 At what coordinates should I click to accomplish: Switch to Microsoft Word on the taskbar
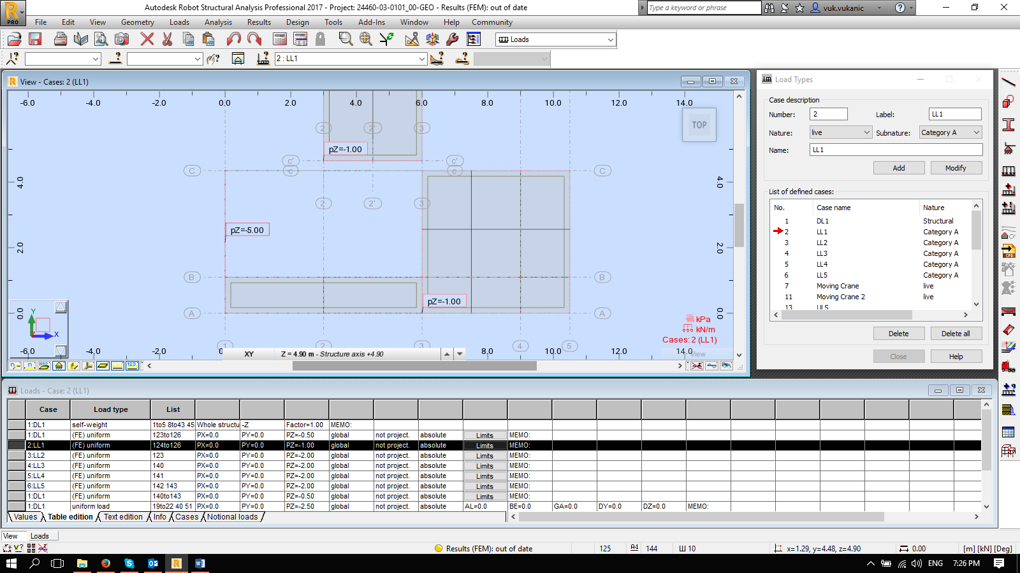click(x=201, y=563)
